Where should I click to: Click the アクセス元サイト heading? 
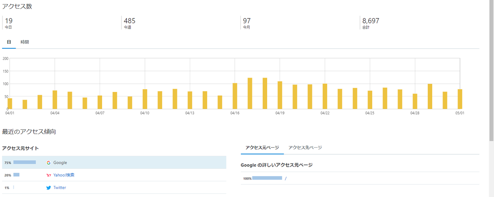[21, 148]
